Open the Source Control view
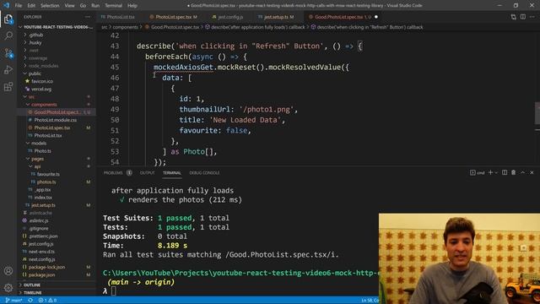The image size is (540, 304). pos(8,53)
